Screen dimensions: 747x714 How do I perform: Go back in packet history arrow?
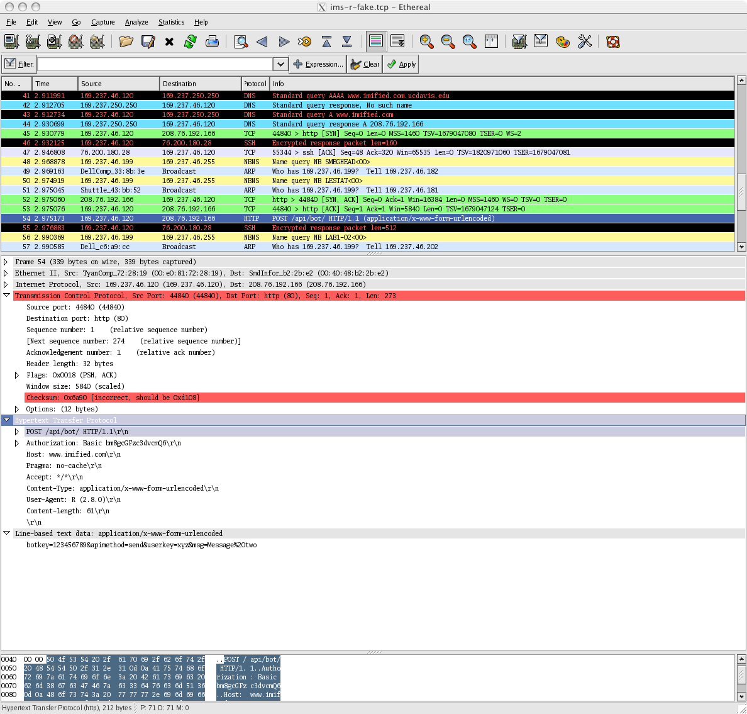(262, 42)
